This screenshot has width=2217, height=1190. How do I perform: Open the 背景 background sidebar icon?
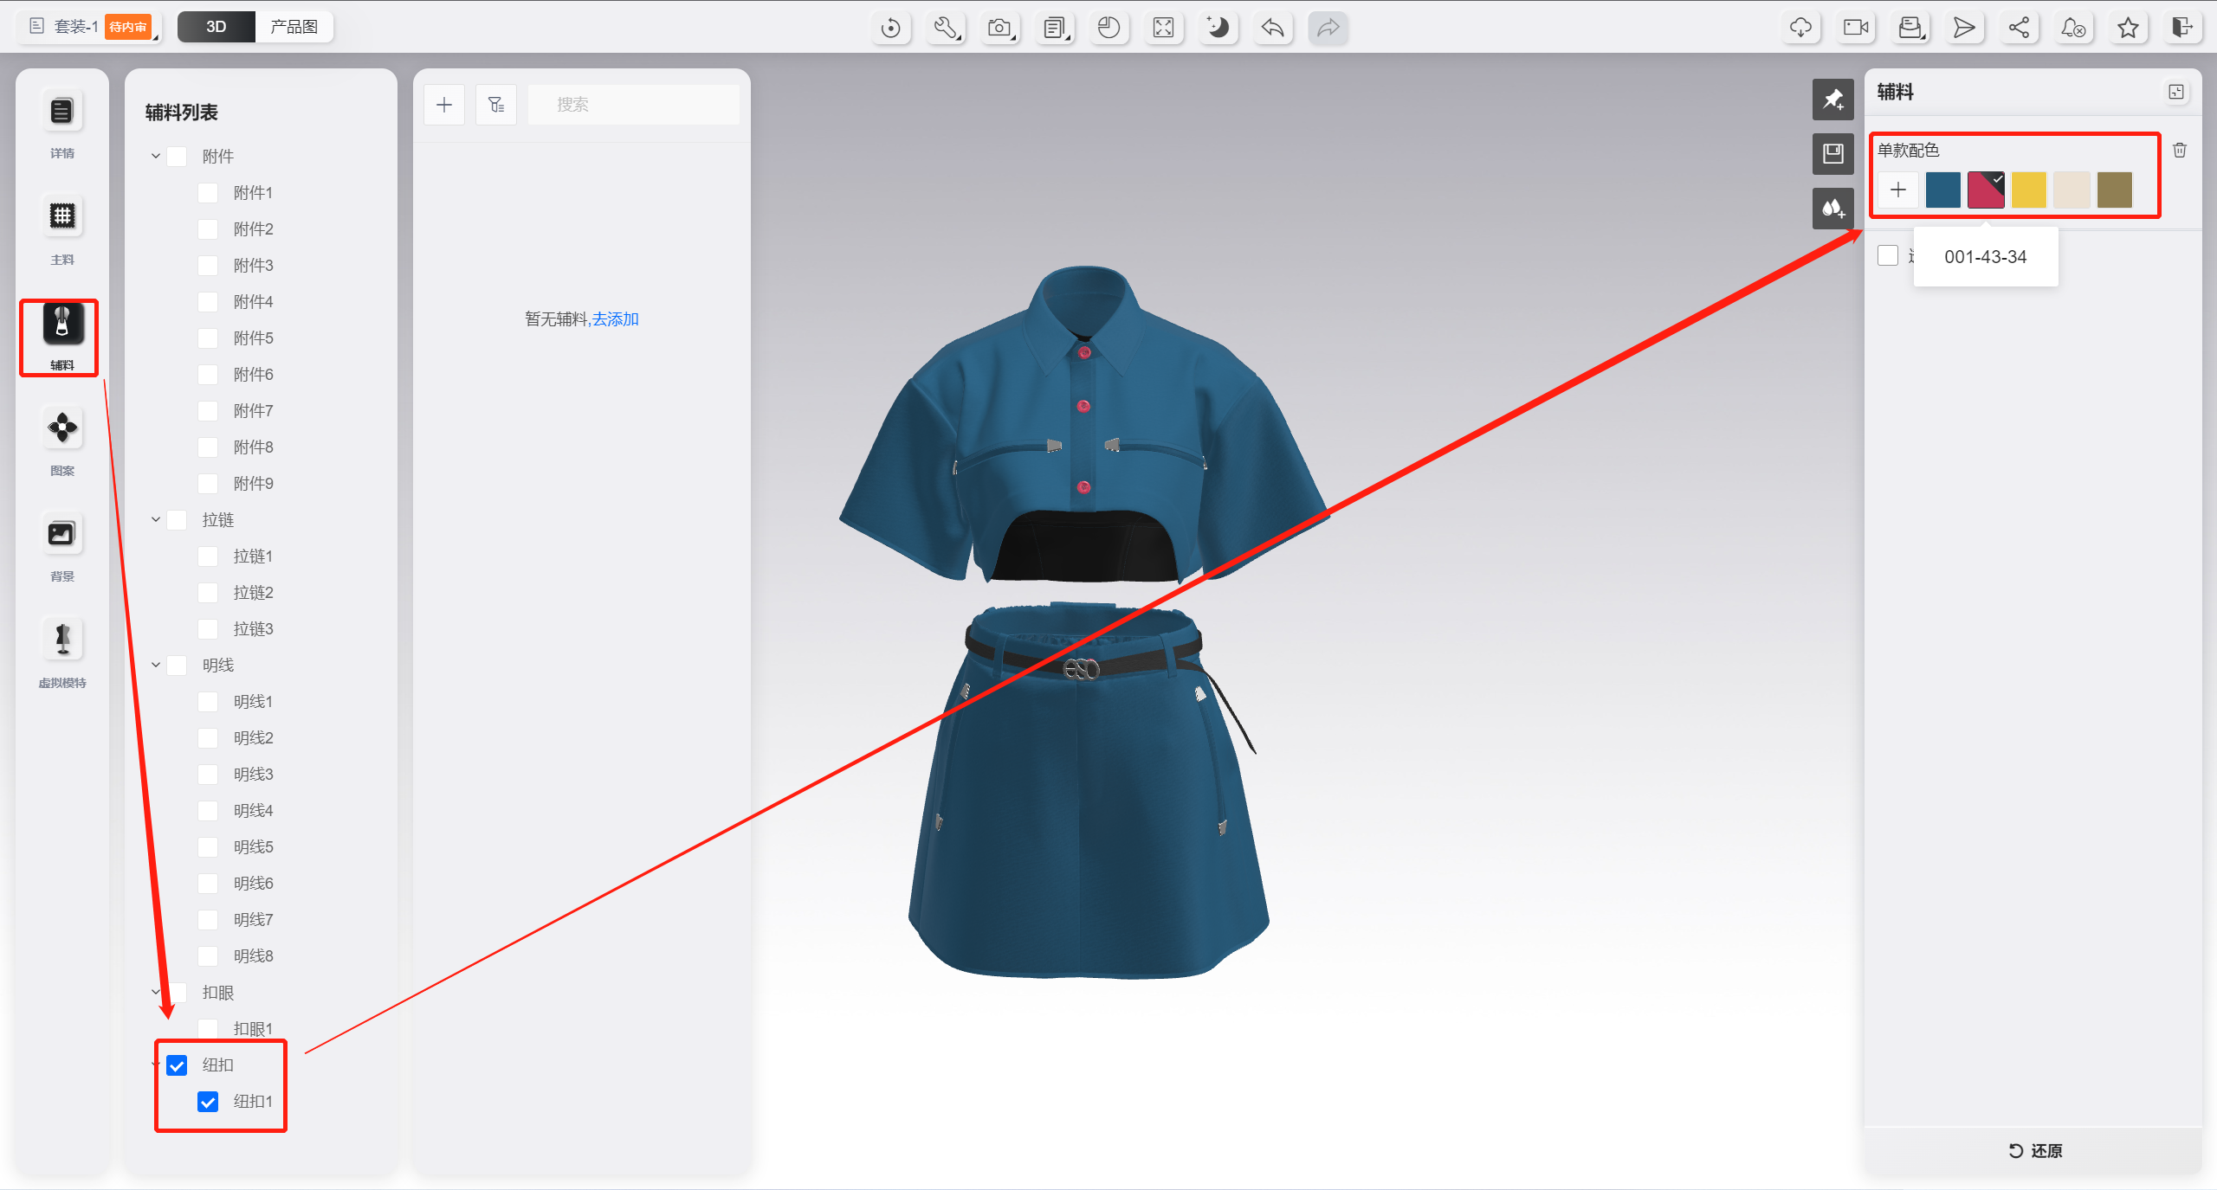(61, 534)
